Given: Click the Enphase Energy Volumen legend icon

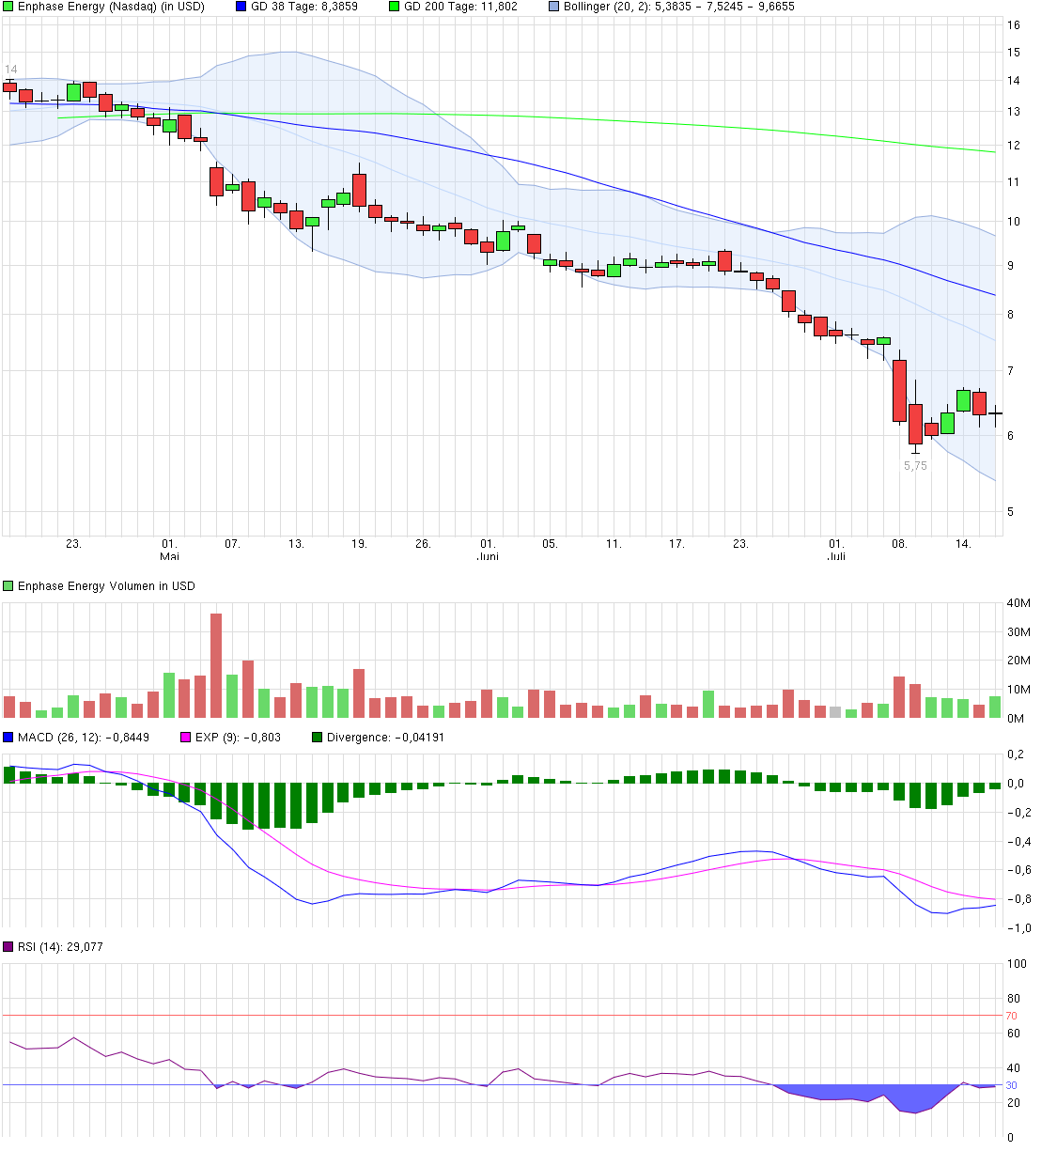Looking at the screenshot, I should coord(8,585).
